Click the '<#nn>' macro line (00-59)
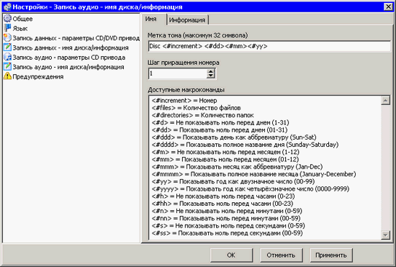396x267 pixels. 226,218
